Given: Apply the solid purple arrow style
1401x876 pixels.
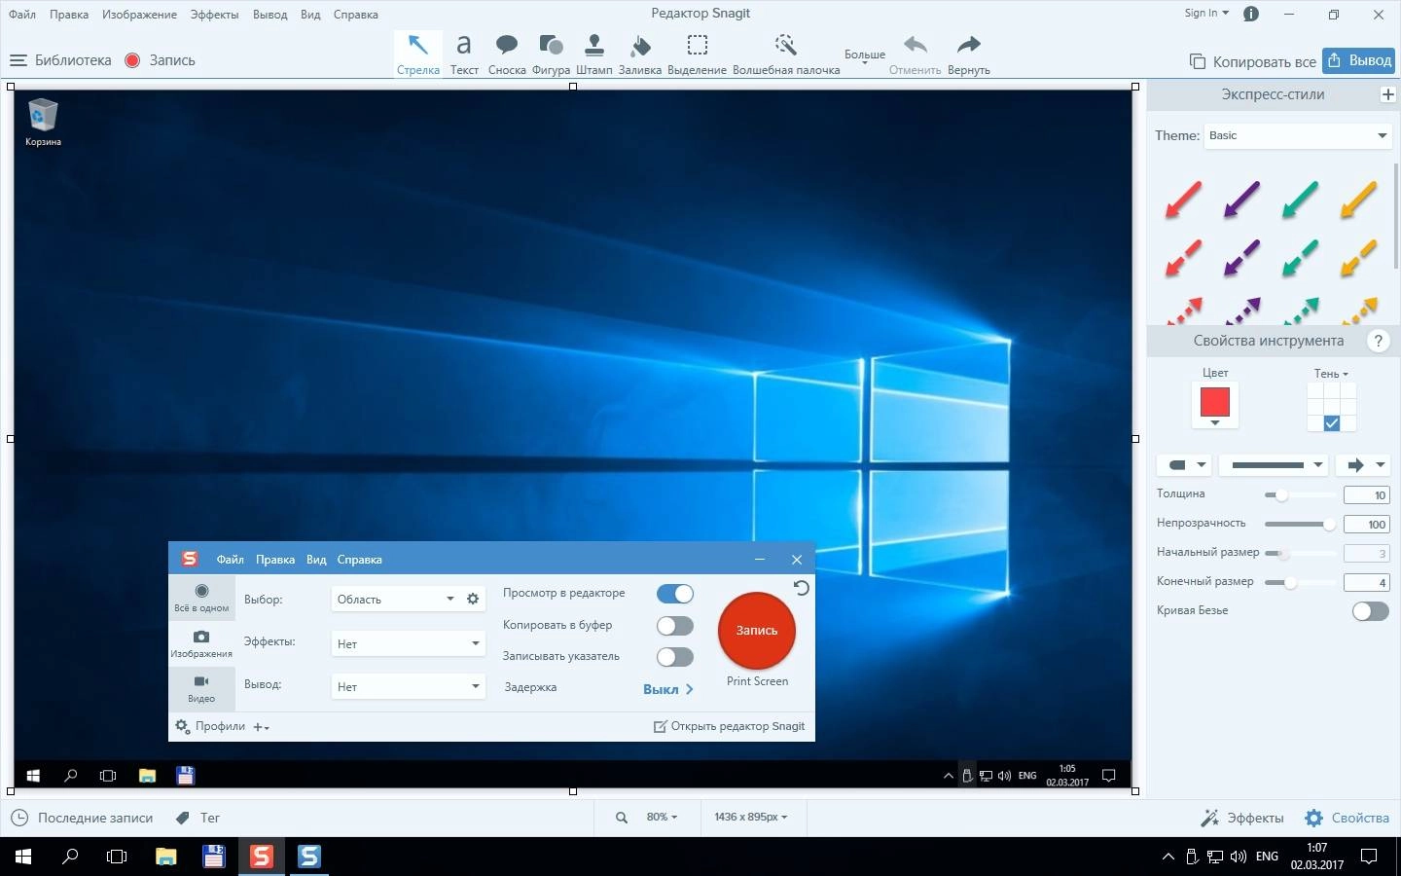Looking at the screenshot, I should pos(1241,199).
